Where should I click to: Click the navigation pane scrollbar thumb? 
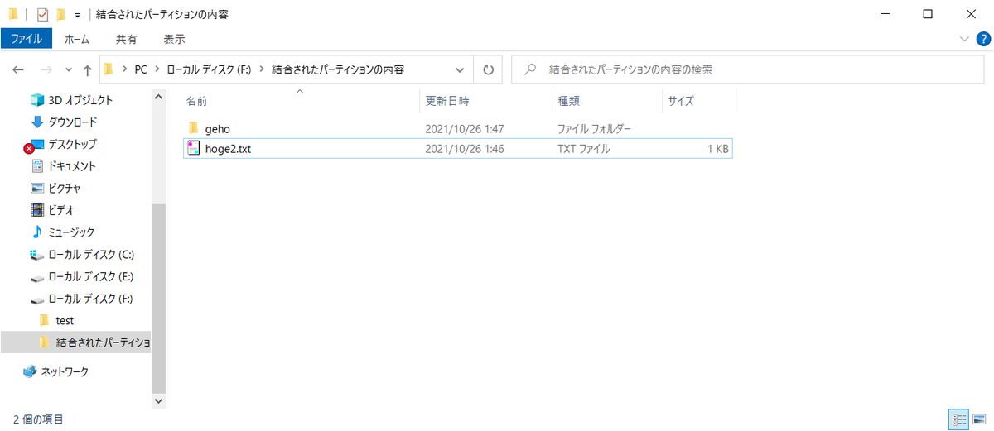[159, 297]
